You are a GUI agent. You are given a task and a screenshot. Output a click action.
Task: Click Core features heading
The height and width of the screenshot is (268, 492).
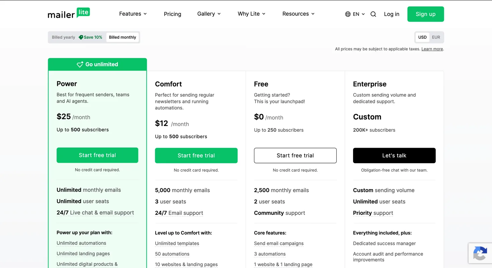[x=270, y=233]
